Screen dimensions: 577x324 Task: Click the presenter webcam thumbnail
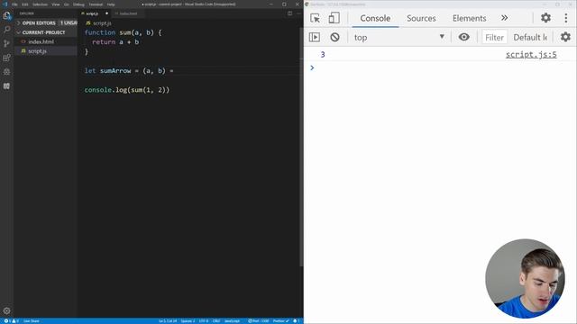tap(525, 278)
